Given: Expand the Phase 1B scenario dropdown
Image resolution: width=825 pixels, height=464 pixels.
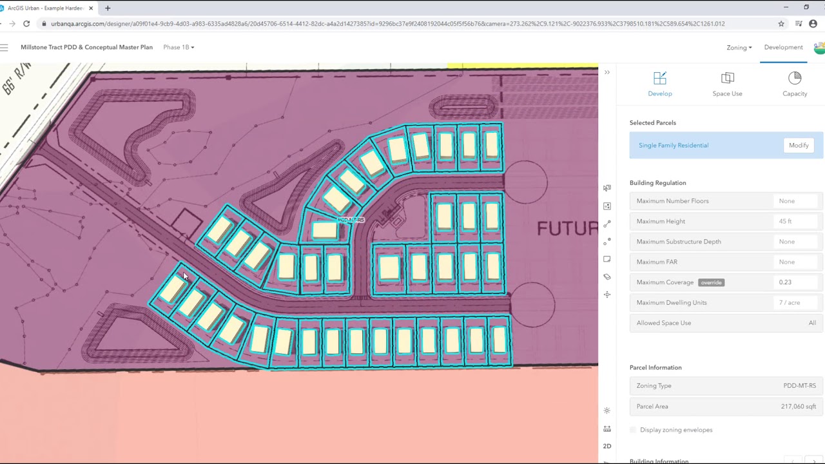Looking at the screenshot, I should tap(179, 47).
